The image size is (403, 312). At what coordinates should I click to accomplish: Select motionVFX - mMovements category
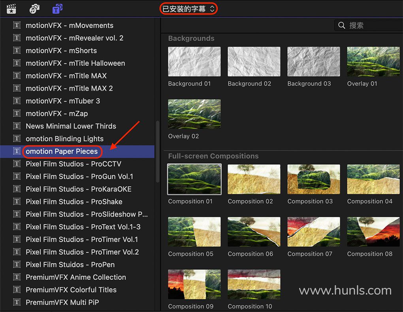[x=77, y=25]
